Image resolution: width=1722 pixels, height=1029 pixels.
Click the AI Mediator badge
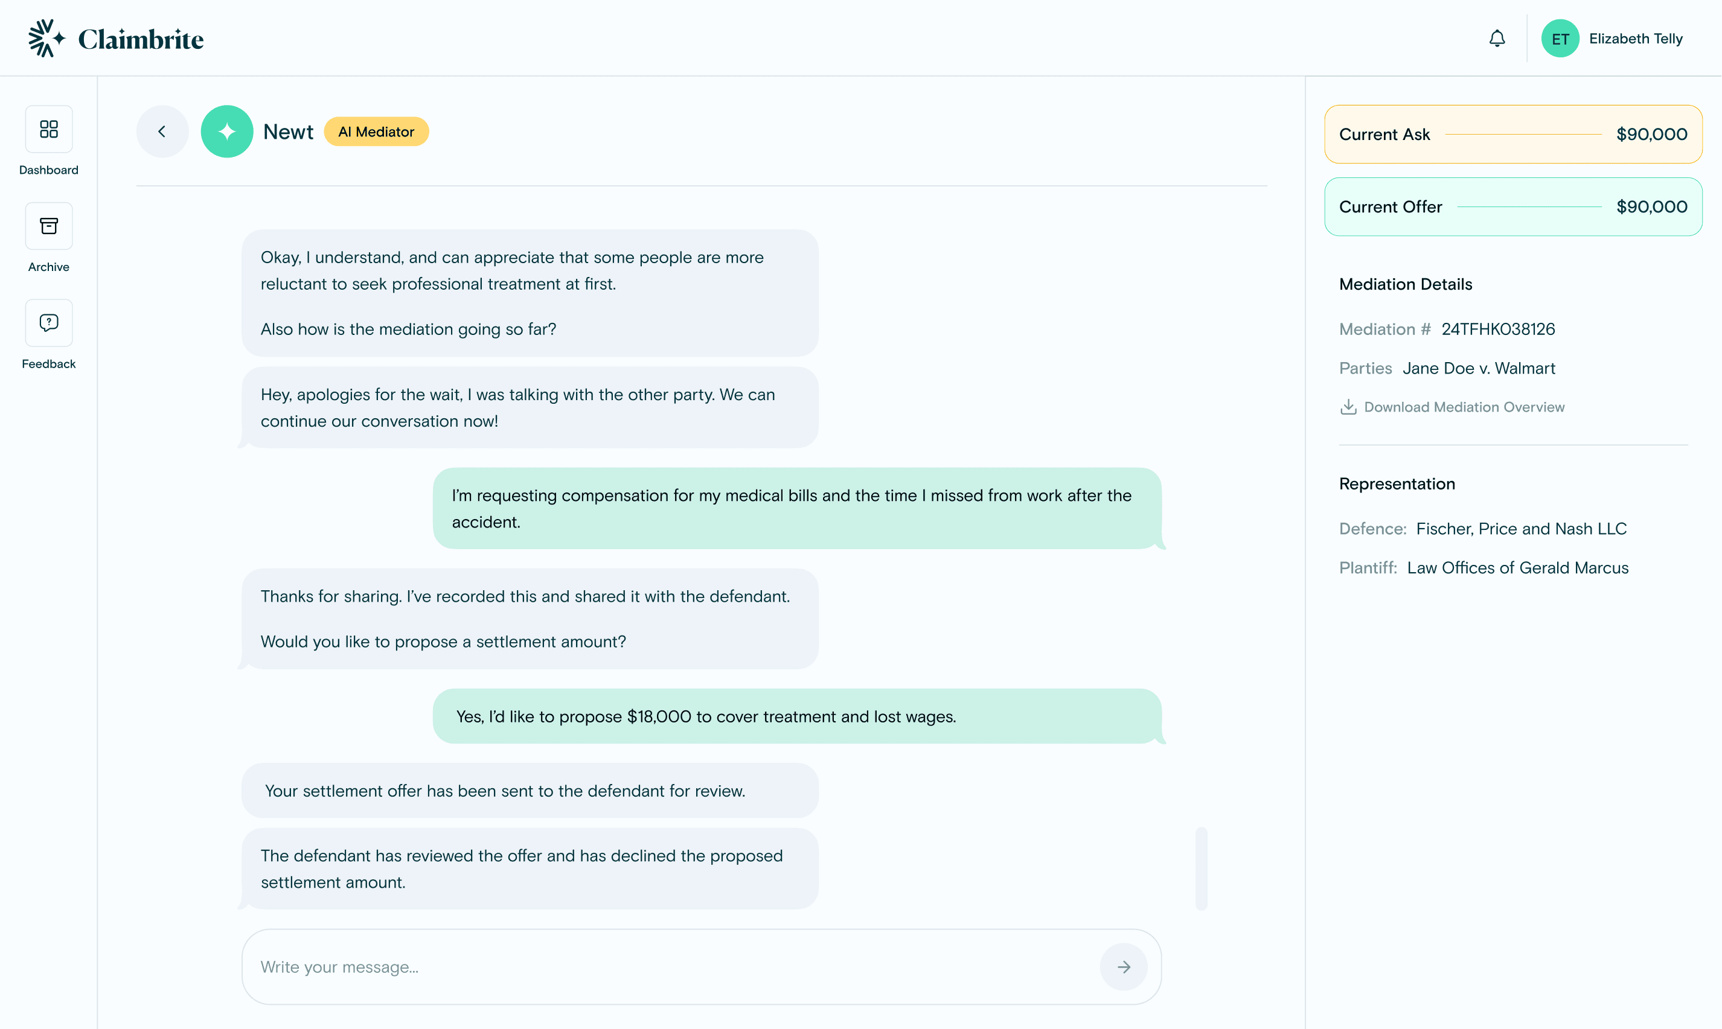[x=376, y=132]
